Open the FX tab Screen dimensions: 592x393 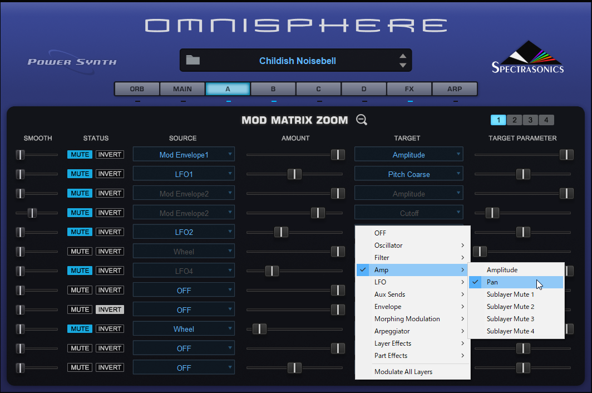[x=410, y=89]
